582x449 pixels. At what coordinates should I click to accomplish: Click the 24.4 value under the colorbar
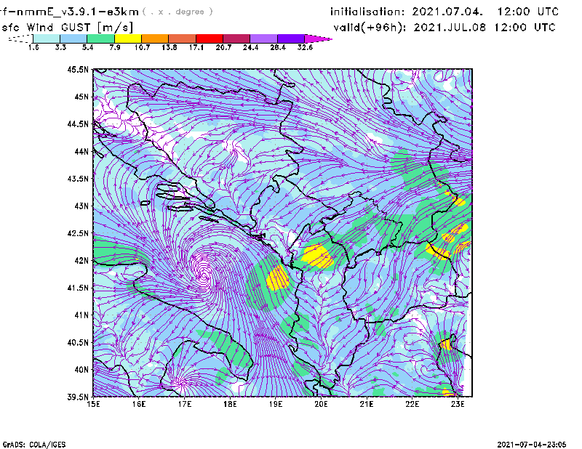(x=250, y=47)
